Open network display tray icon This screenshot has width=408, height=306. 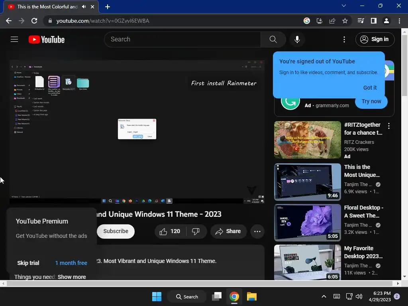[x=349, y=296]
